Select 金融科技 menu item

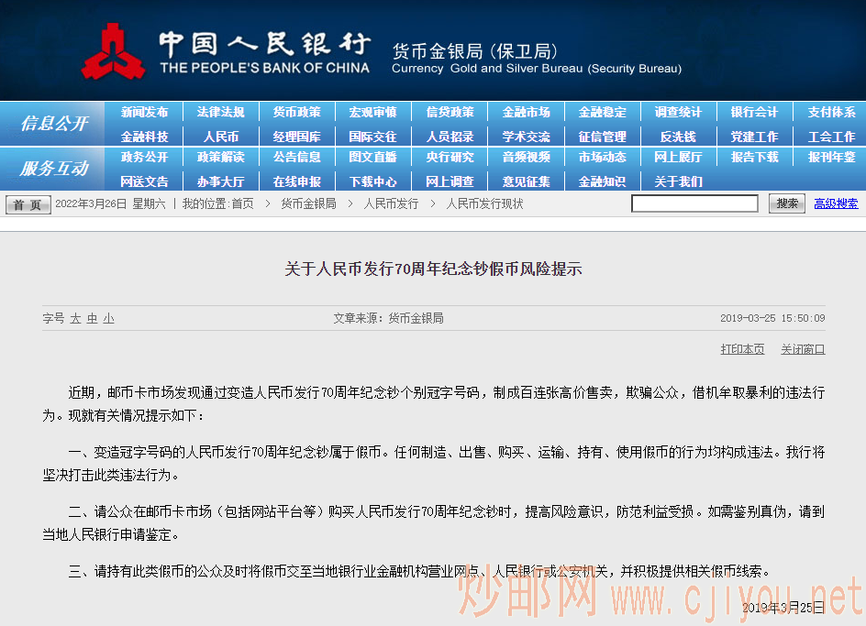[144, 137]
